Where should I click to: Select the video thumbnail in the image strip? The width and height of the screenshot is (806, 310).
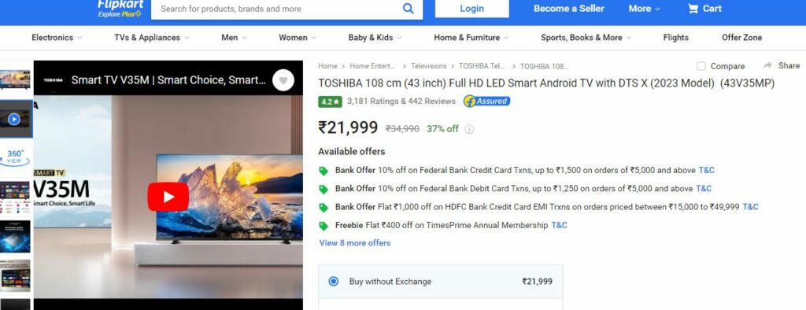pos(14,119)
